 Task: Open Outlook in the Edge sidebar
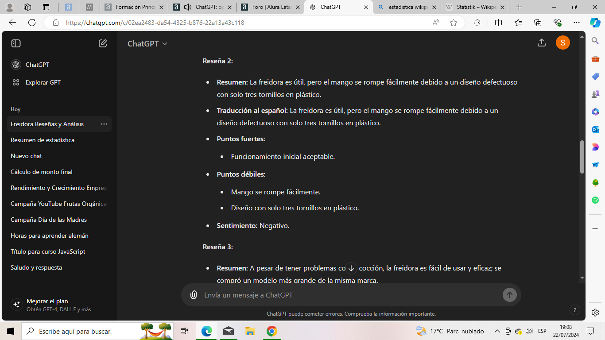595,129
